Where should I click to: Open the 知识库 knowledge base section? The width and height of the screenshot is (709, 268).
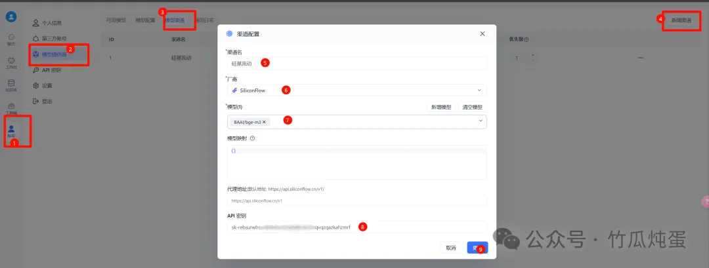click(11, 85)
